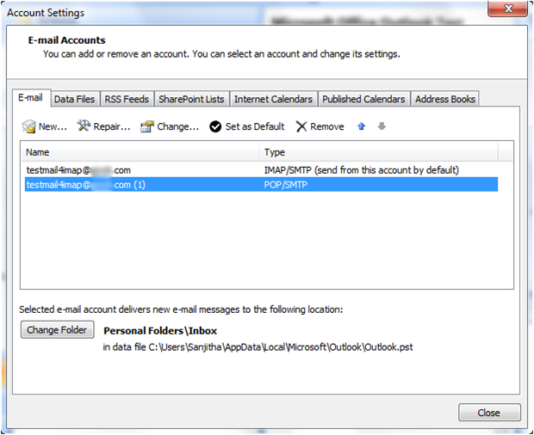Open the Published Calendars tab

[363, 99]
